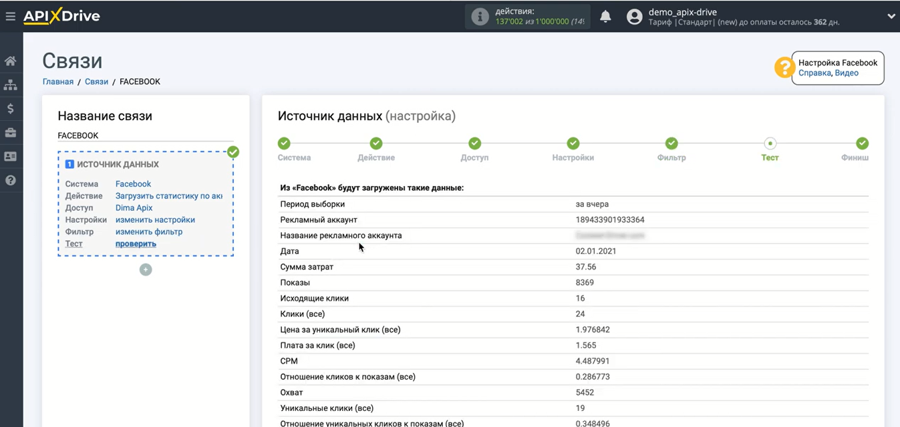Click изменить фильтр link
This screenshot has height=427, width=900.
(149, 232)
